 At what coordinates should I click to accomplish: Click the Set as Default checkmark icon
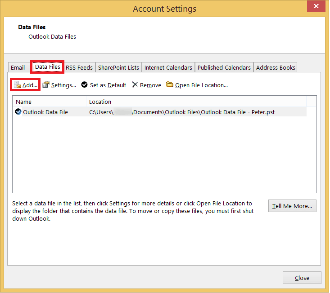[84, 84]
